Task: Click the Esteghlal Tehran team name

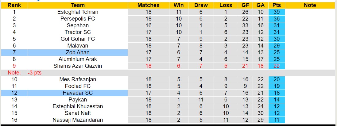Action: pos(78,12)
